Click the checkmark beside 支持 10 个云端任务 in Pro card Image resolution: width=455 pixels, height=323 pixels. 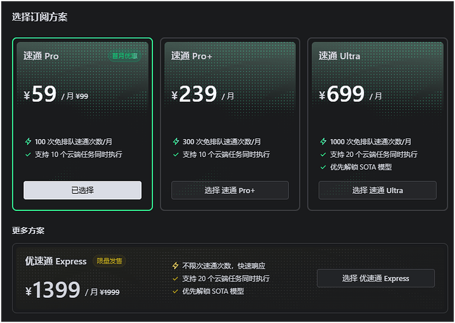tap(28, 154)
